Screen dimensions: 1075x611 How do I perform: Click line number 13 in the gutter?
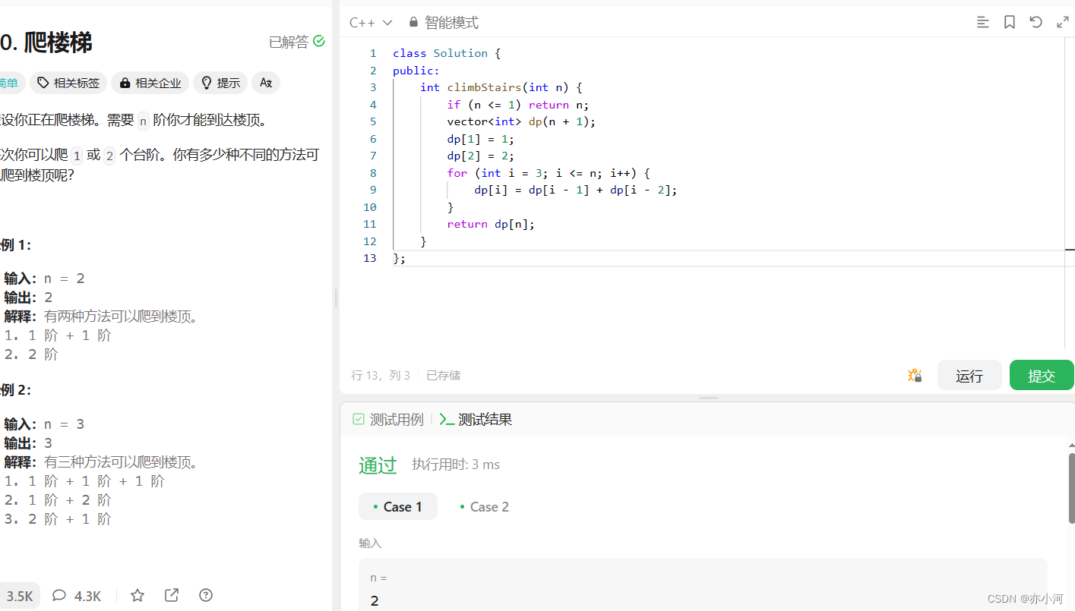click(370, 258)
